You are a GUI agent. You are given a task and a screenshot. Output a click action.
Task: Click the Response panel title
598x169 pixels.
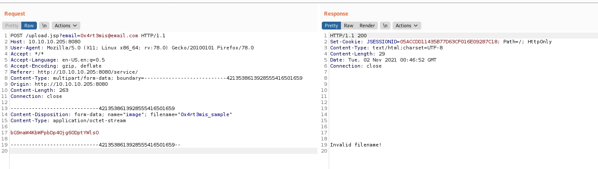336,14
